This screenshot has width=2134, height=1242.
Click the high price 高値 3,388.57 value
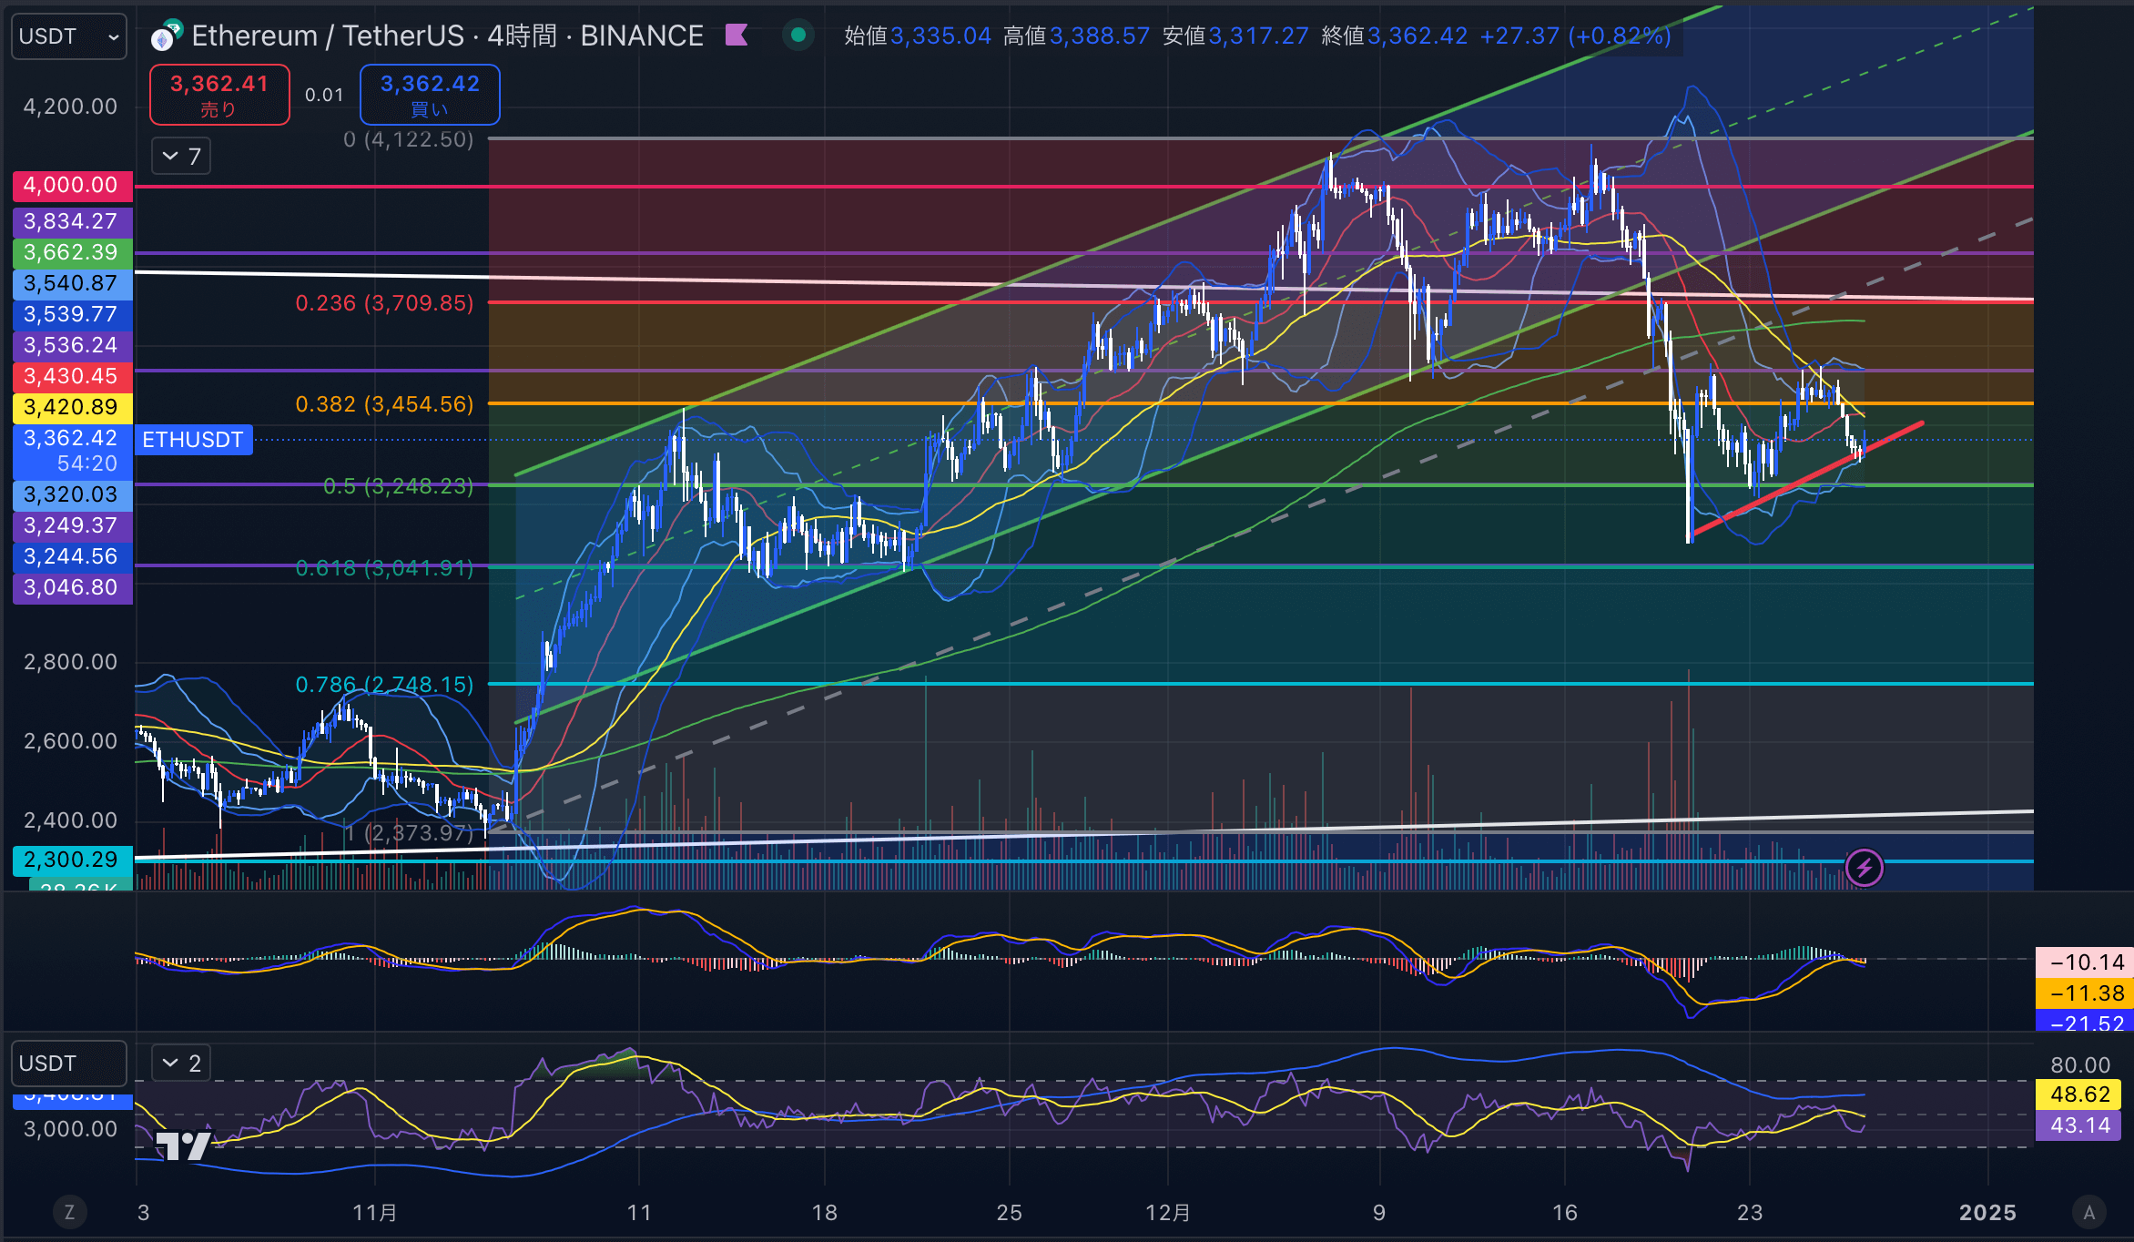(1100, 36)
